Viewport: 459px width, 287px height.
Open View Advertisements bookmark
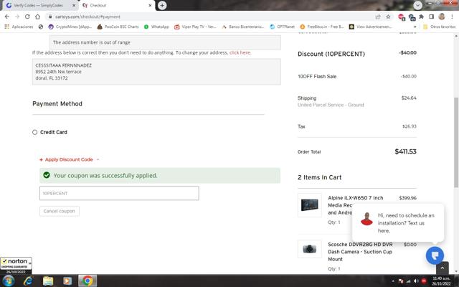[371, 27]
